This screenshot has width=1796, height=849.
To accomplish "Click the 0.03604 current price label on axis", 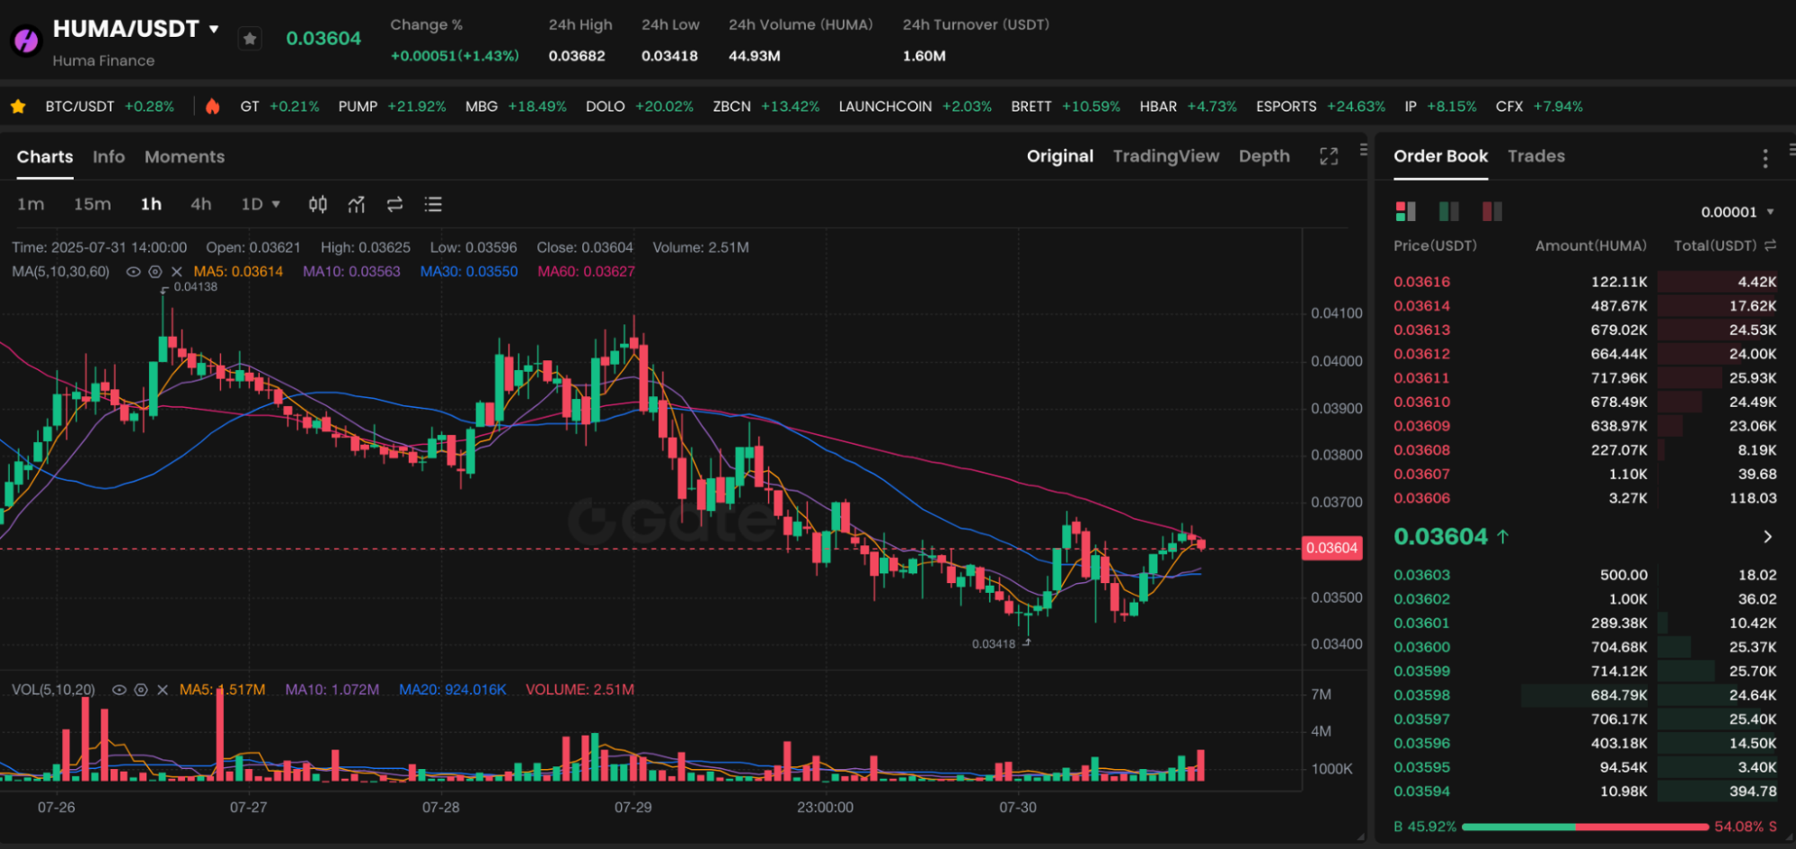I will point(1332,548).
